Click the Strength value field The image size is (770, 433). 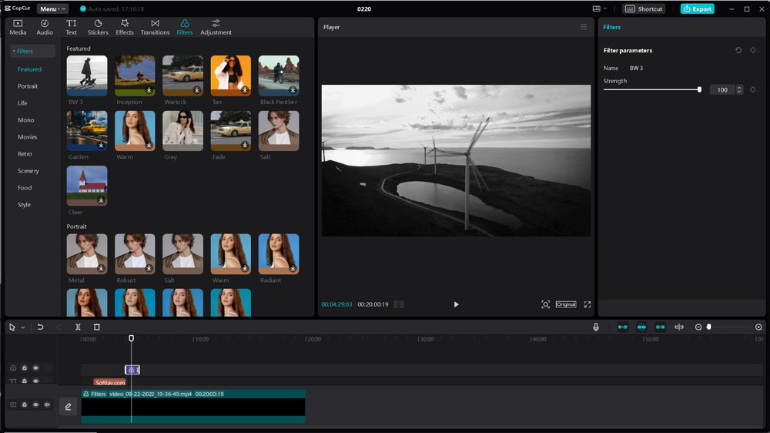click(x=722, y=89)
